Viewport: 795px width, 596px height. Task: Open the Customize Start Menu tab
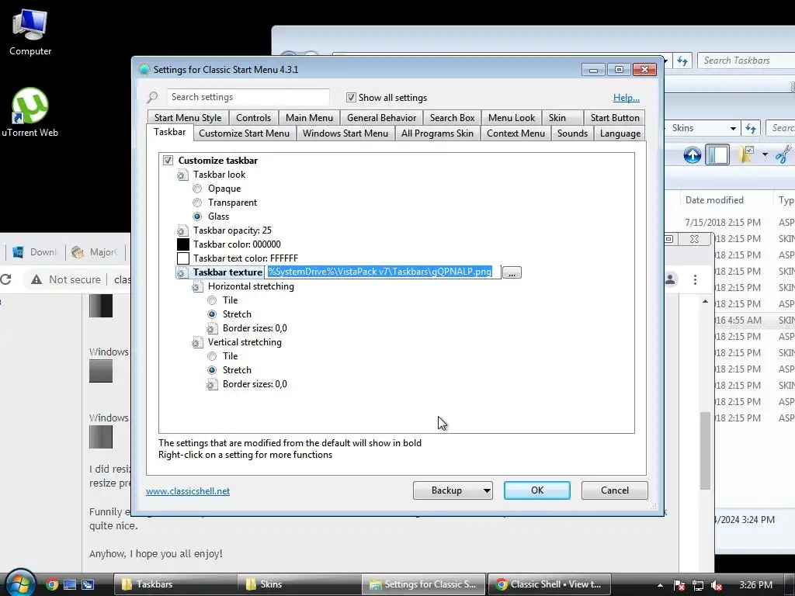pos(244,133)
